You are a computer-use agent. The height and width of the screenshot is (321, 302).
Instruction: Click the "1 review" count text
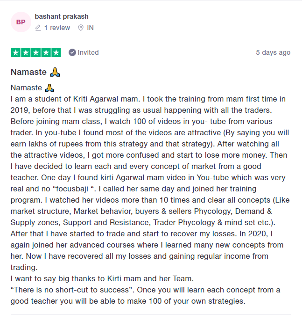click(57, 28)
